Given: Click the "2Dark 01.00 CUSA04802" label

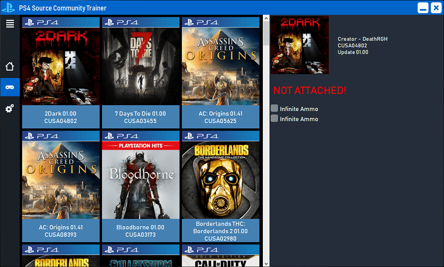Looking at the screenshot, I should [60, 117].
